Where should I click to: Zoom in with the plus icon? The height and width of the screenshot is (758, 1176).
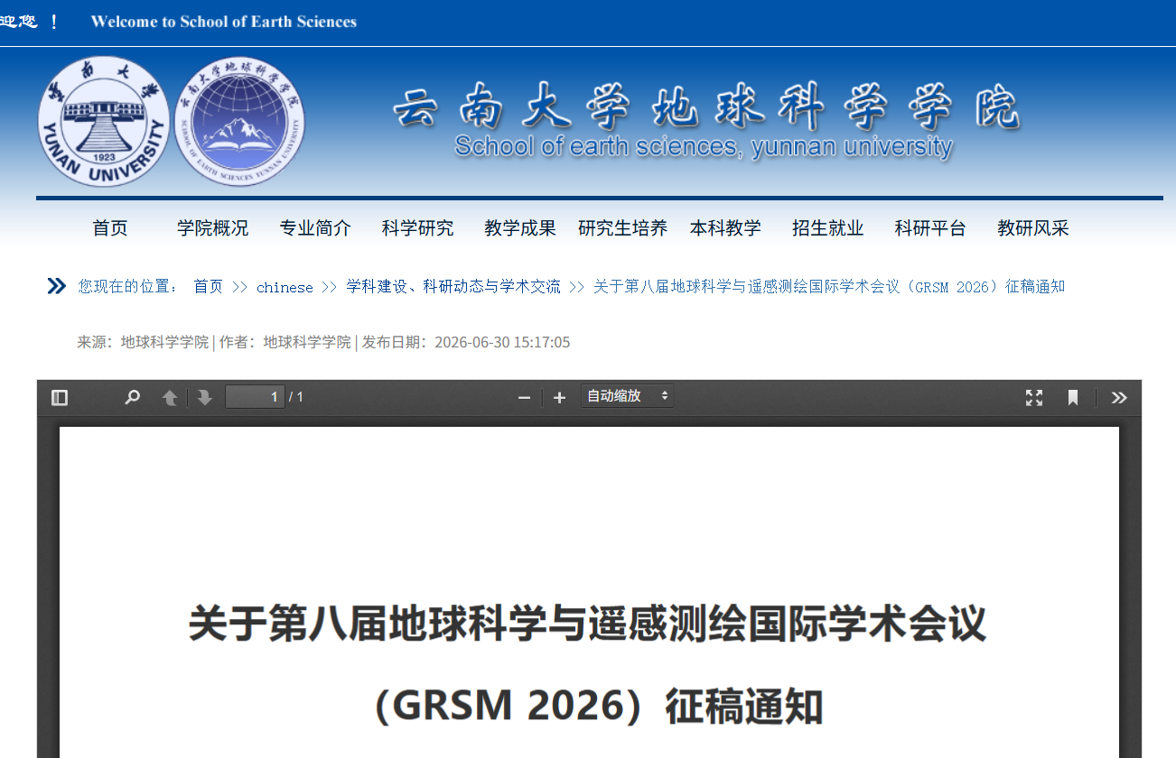(x=559, y=397)
